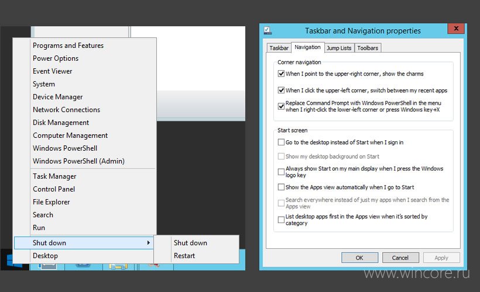Click the Apply button

441,258
